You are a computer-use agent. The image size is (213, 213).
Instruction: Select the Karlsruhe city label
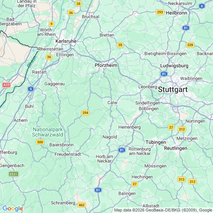pos(66,41)
